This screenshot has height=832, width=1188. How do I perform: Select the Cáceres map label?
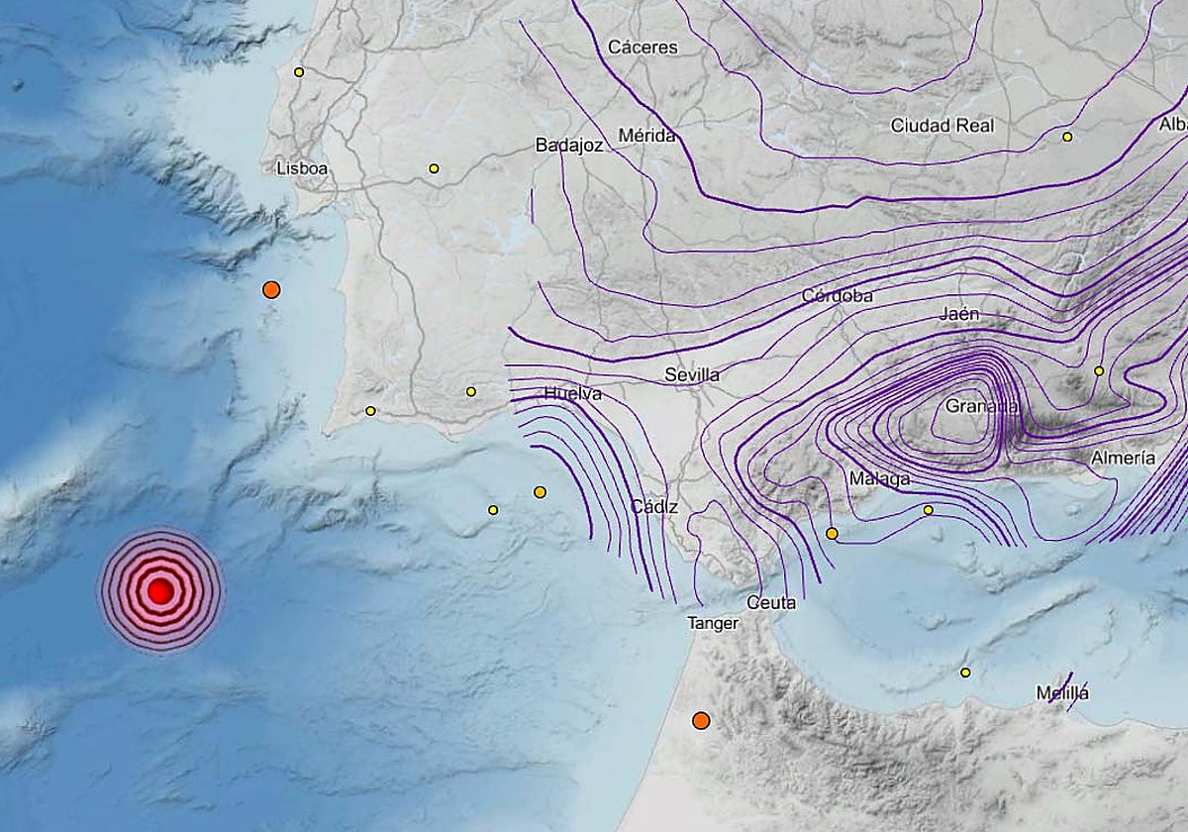coord(643,47)
